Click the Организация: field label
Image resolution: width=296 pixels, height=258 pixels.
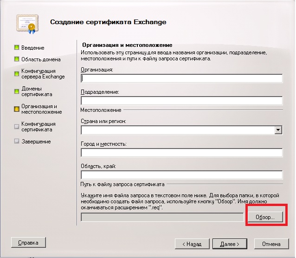click(x=97, y=70)
